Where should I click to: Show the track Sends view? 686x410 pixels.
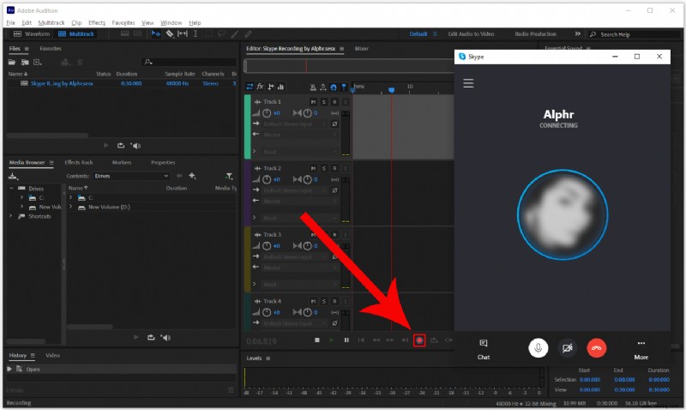tap(270, 87)
